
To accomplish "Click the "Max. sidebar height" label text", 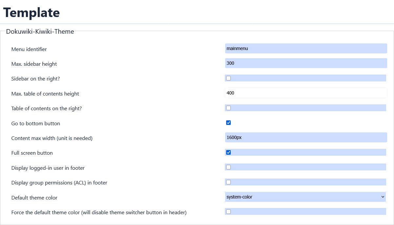I will 34,64.
